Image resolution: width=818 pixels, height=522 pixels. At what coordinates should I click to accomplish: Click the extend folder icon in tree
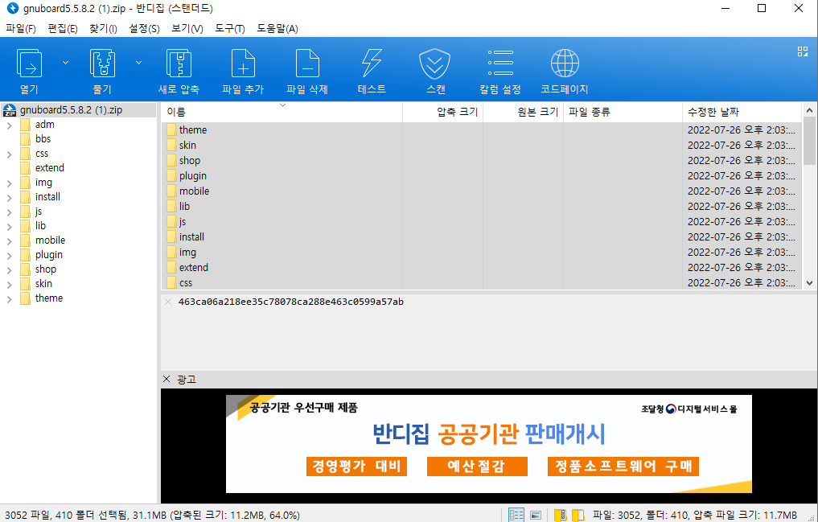(25, 168)
